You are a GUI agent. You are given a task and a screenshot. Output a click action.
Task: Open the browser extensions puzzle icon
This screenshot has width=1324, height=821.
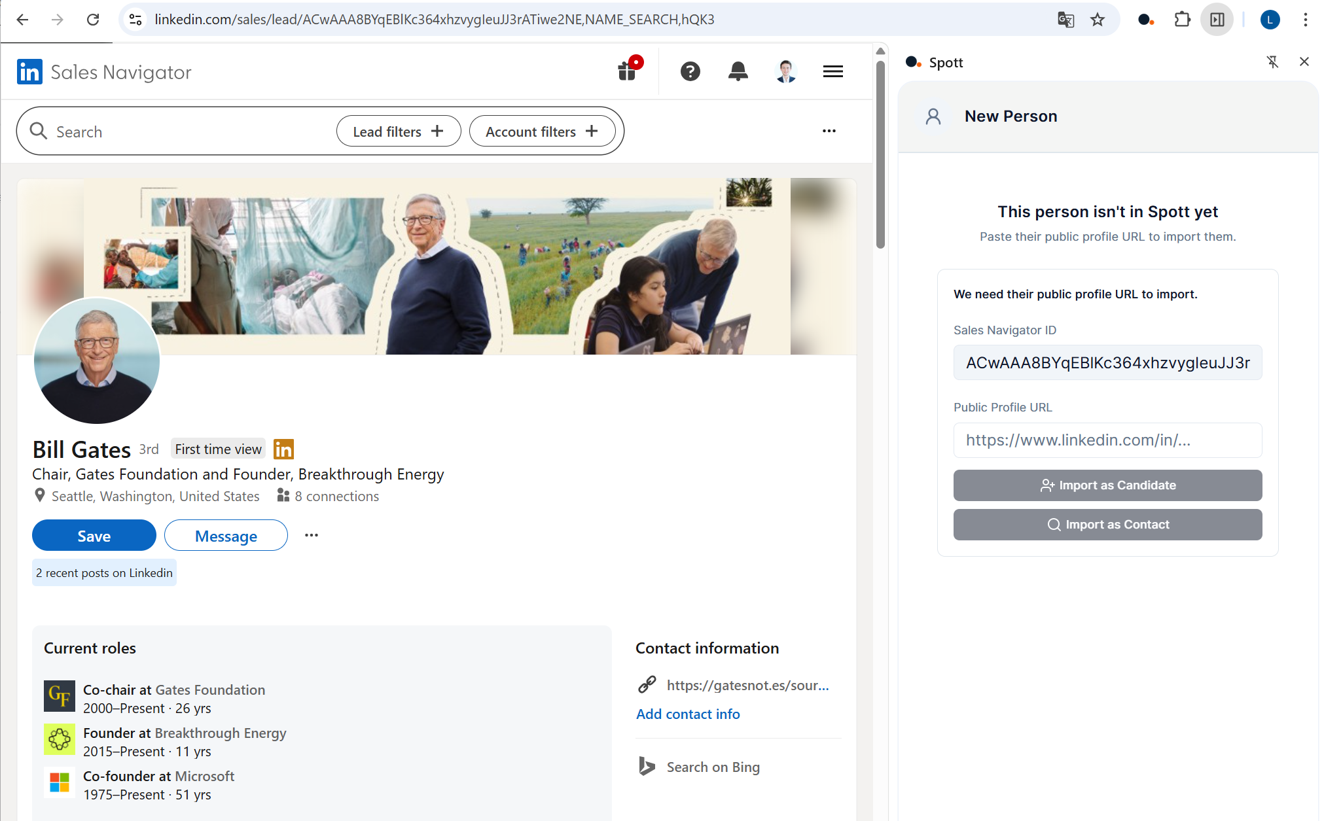click(x=1182, y=20)
